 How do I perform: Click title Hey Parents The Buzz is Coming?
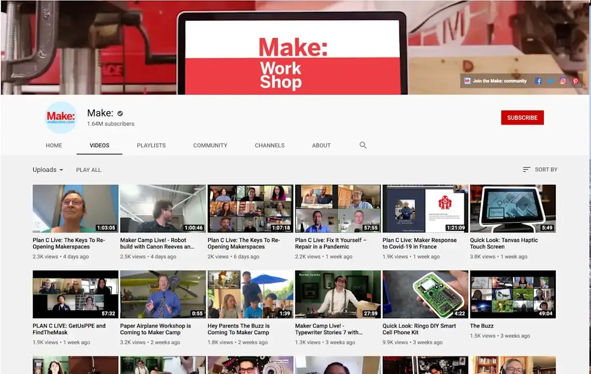tap(239, 329)
